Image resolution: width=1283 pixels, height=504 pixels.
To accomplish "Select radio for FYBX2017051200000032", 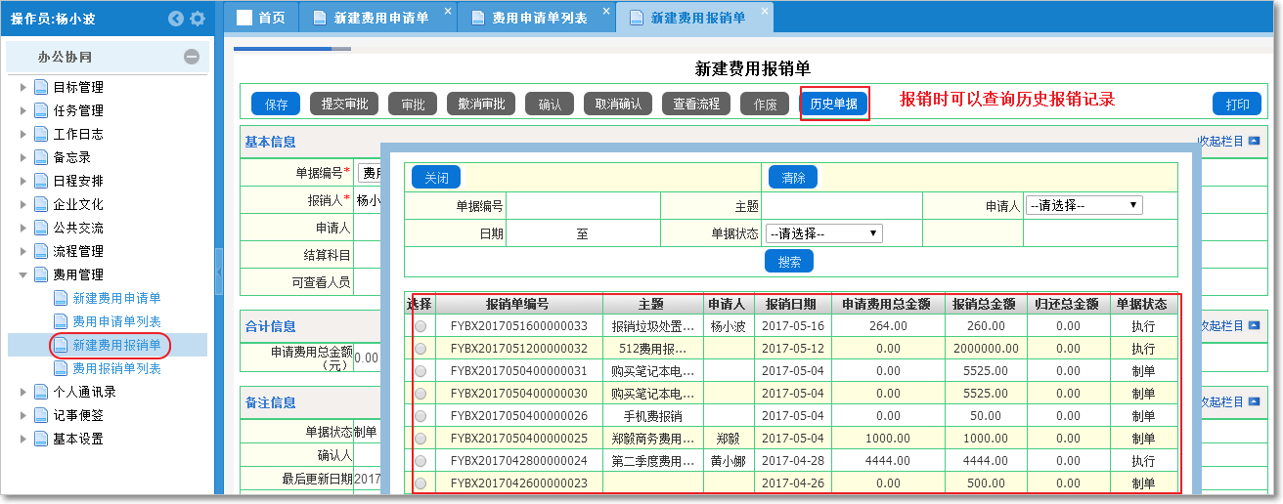I will pos(420,349).
